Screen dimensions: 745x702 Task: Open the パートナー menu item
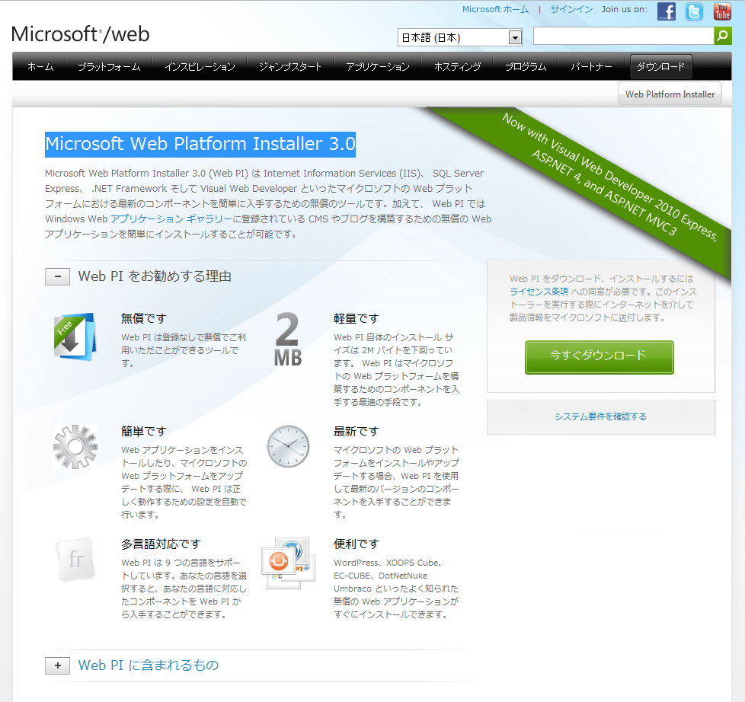[592, 67]
